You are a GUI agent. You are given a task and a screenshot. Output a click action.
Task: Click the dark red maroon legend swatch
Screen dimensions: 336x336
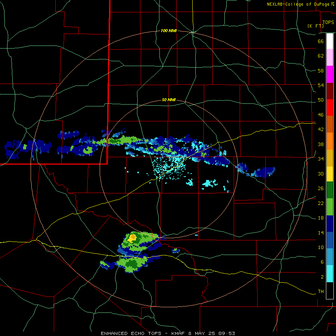coord(330,91)
